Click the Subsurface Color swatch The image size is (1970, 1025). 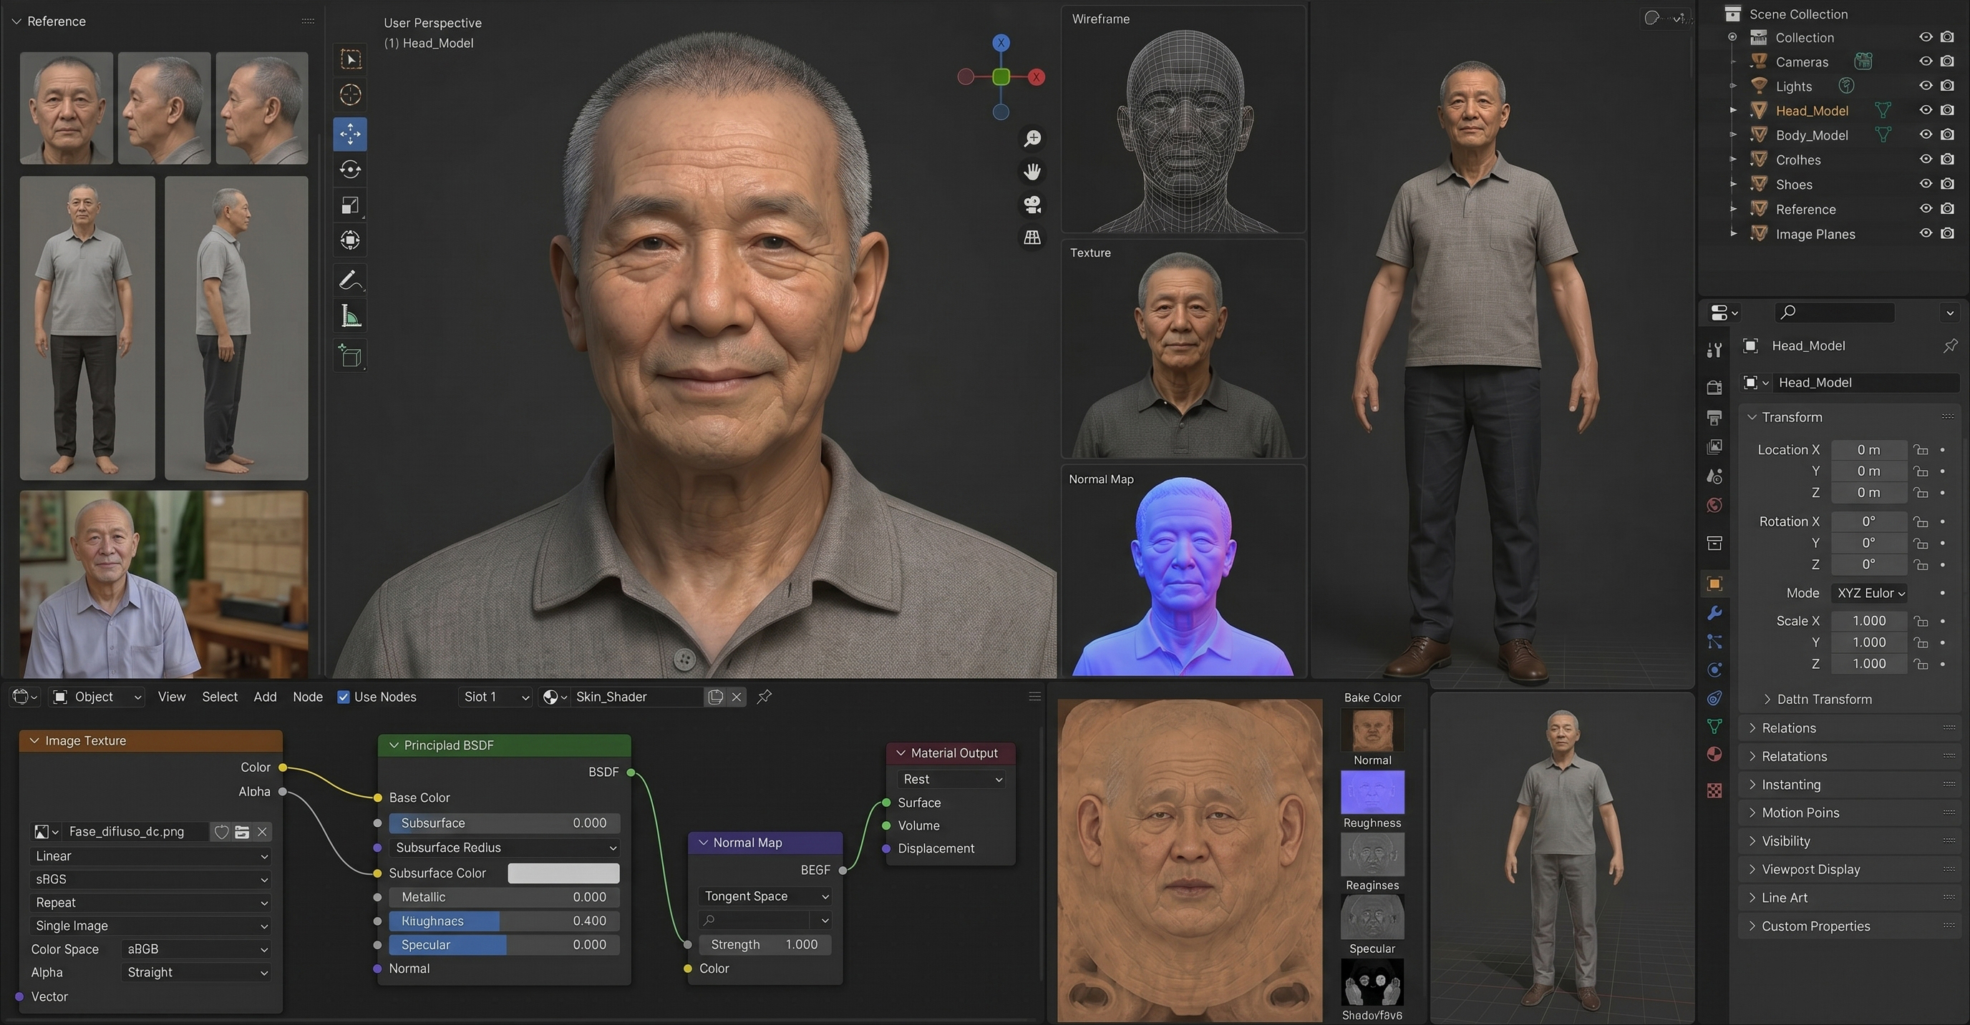coord(563,873)
